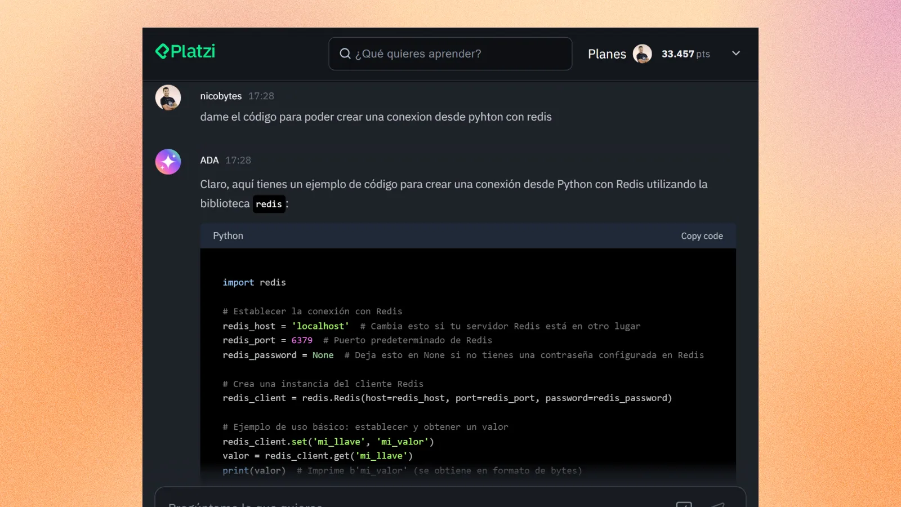Click the redis_port = 6379 line
901x507 pixels.
coord(357,340)
